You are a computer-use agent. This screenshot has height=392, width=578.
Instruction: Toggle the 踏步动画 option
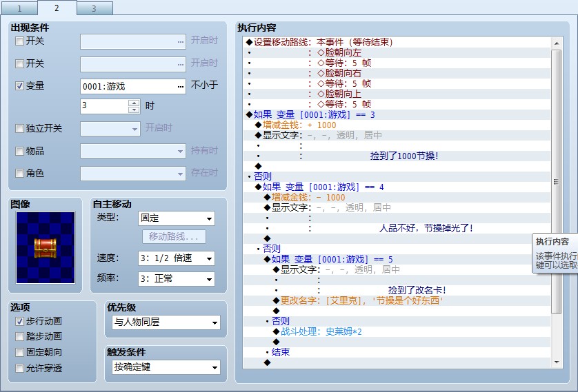[x=19, y=336]
